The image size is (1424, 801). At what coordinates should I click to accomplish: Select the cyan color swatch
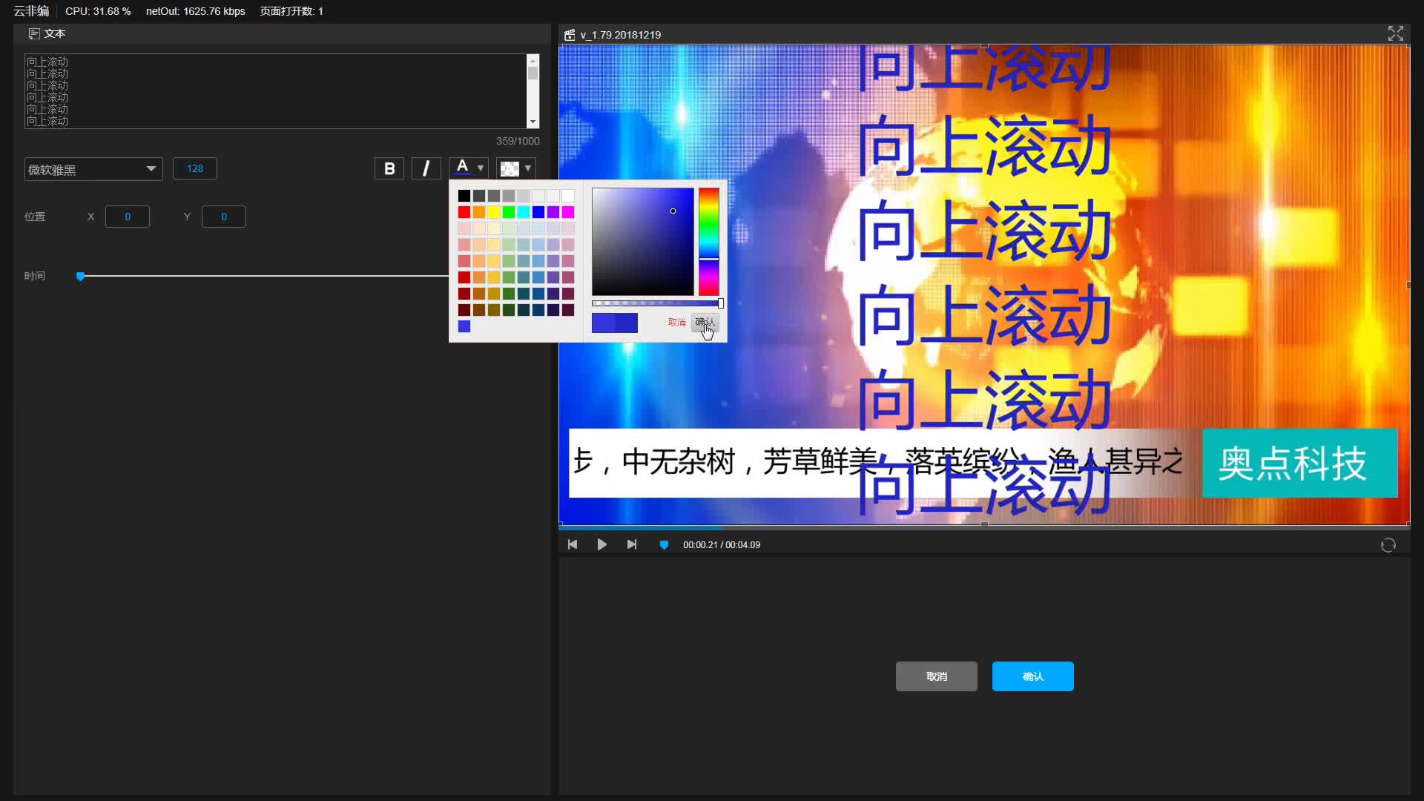524,212
